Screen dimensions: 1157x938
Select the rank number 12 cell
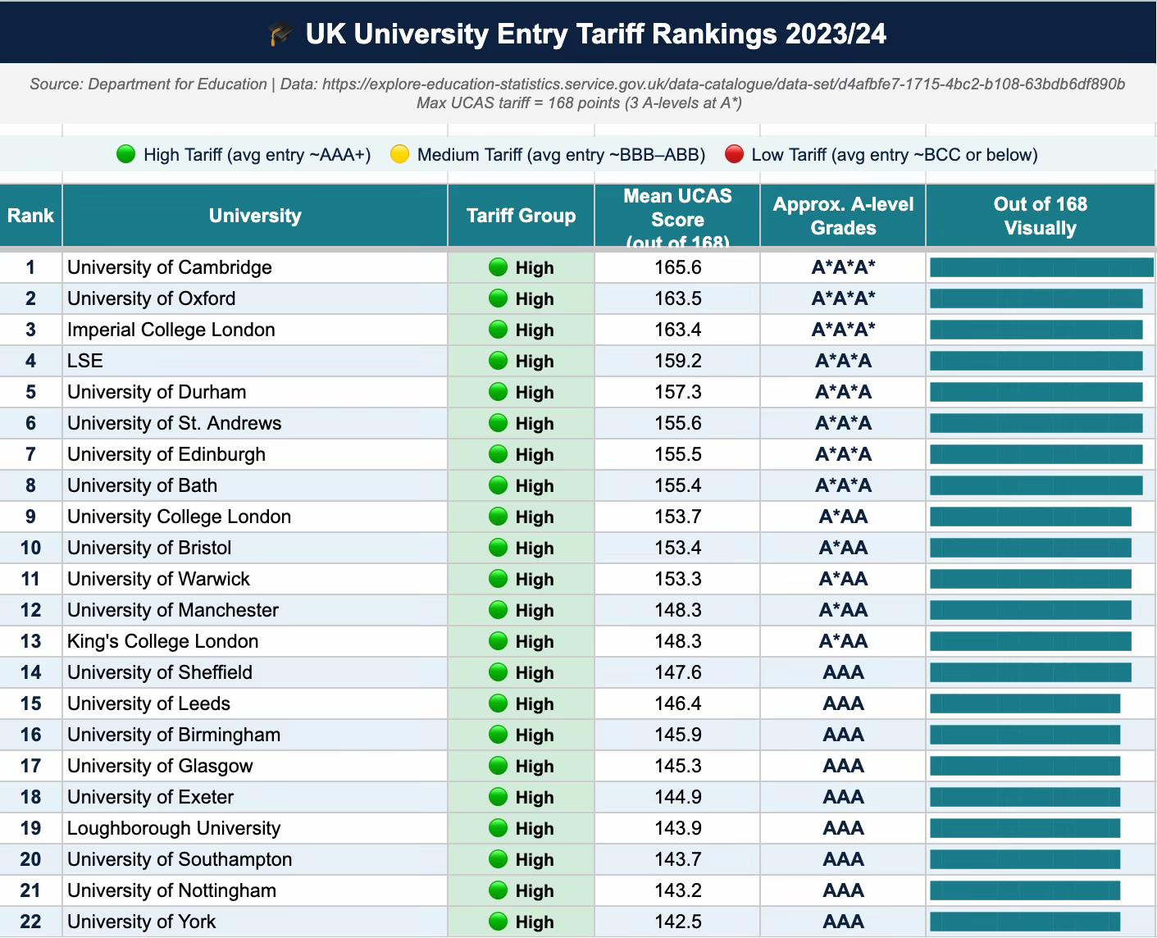click(31, 610)
